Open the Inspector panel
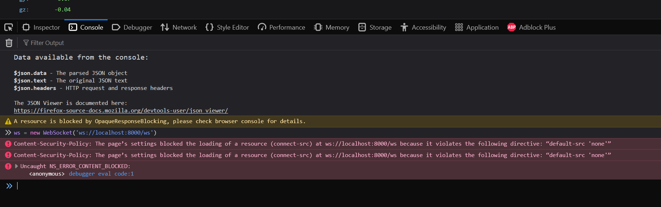Screen dimensions: 661x207 point(41,27)
